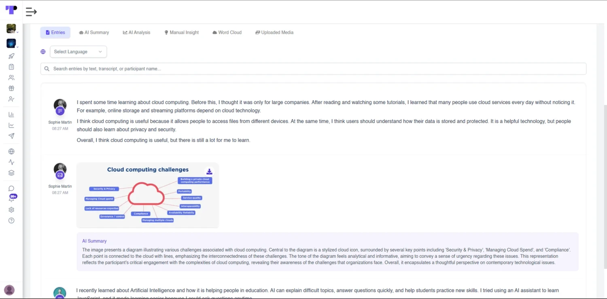
Task: Switch to the Manual Insight tab
Action: [181, 33]
